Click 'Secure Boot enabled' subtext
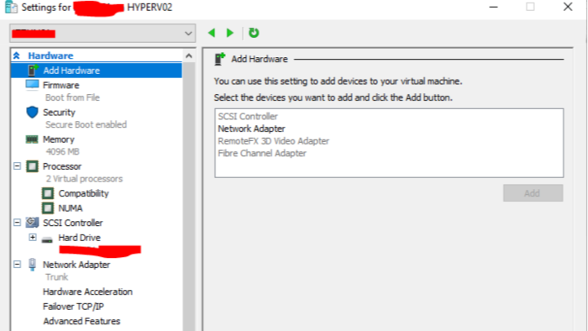Image resolution: width=588 pixels, height=331 pixels. [x=87, y=124]
